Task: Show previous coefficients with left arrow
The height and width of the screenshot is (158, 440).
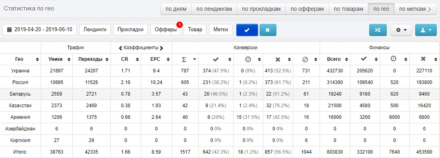Action: click(120, 48)
